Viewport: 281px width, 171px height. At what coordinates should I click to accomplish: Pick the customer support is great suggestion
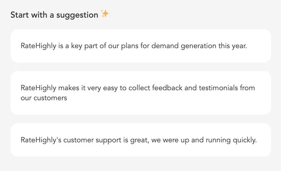coord(140,140)
